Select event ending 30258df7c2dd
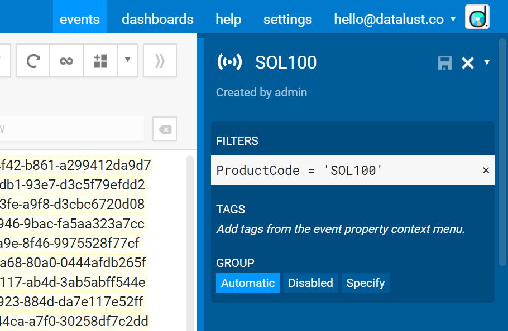Screen dimensions: 508x331 (74, 321)
